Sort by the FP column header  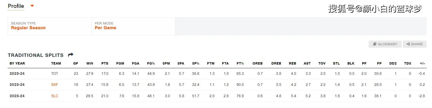tap(379, 63)
